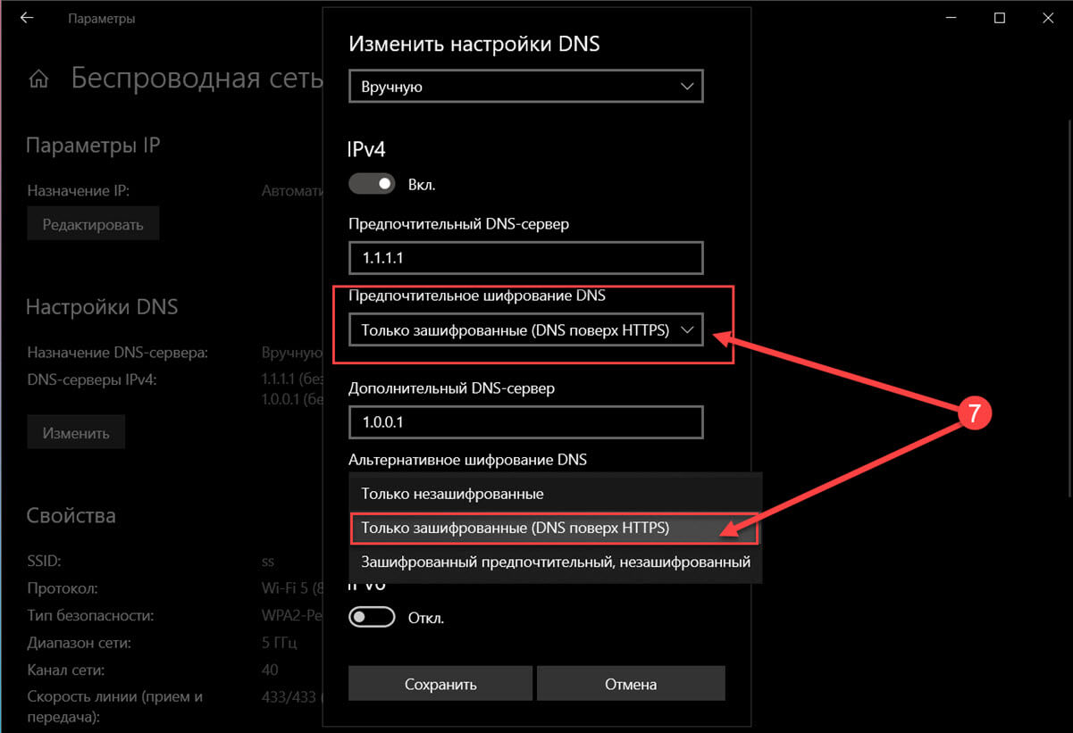This screenshot has width=1073, height=733.
Task: Click the Альтернативное шифрование DNS label
Action: coord(467,460)
